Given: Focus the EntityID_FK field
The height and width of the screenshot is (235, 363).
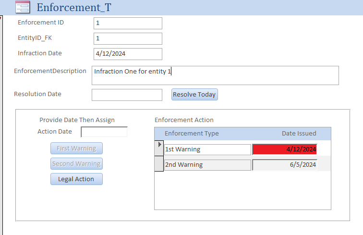Looking at the screenshot, I should click(x=128, y=38).
